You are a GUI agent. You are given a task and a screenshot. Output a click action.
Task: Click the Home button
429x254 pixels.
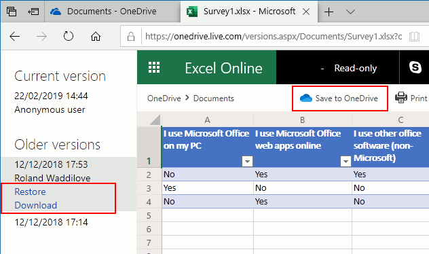tap(96, 36)
